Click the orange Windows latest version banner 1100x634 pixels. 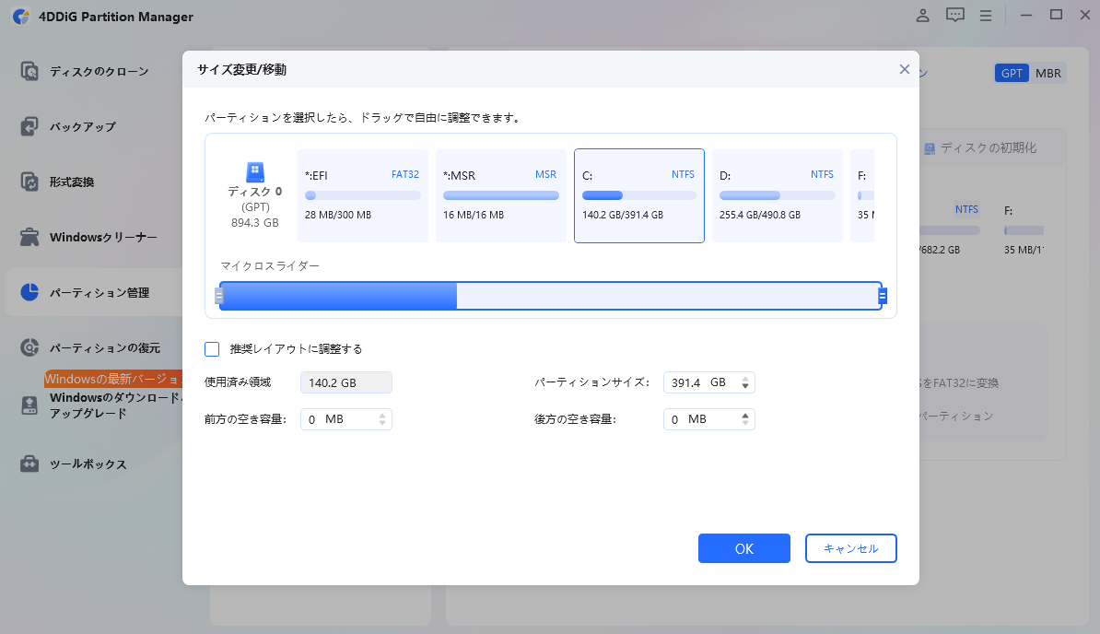pyautogui.click(x=113, y=379)
